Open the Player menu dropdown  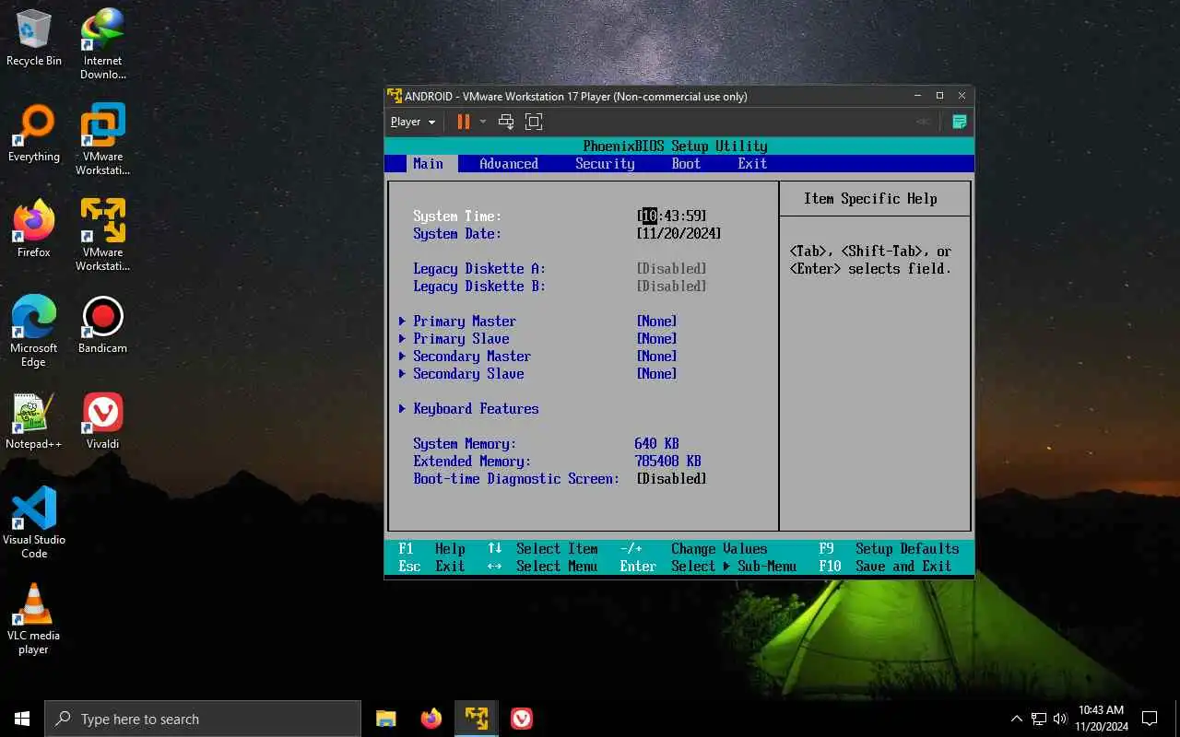tap(413, 122)
